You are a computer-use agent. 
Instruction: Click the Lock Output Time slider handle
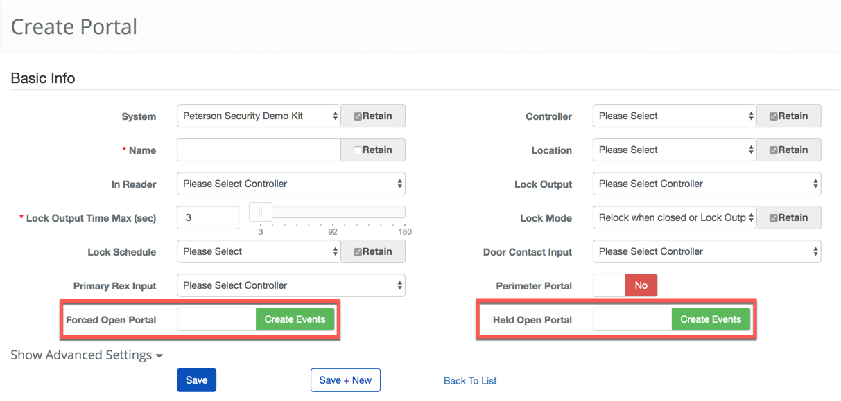point(261,212)
